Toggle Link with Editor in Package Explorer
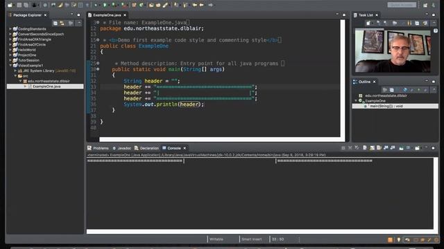 coord(62,23)
